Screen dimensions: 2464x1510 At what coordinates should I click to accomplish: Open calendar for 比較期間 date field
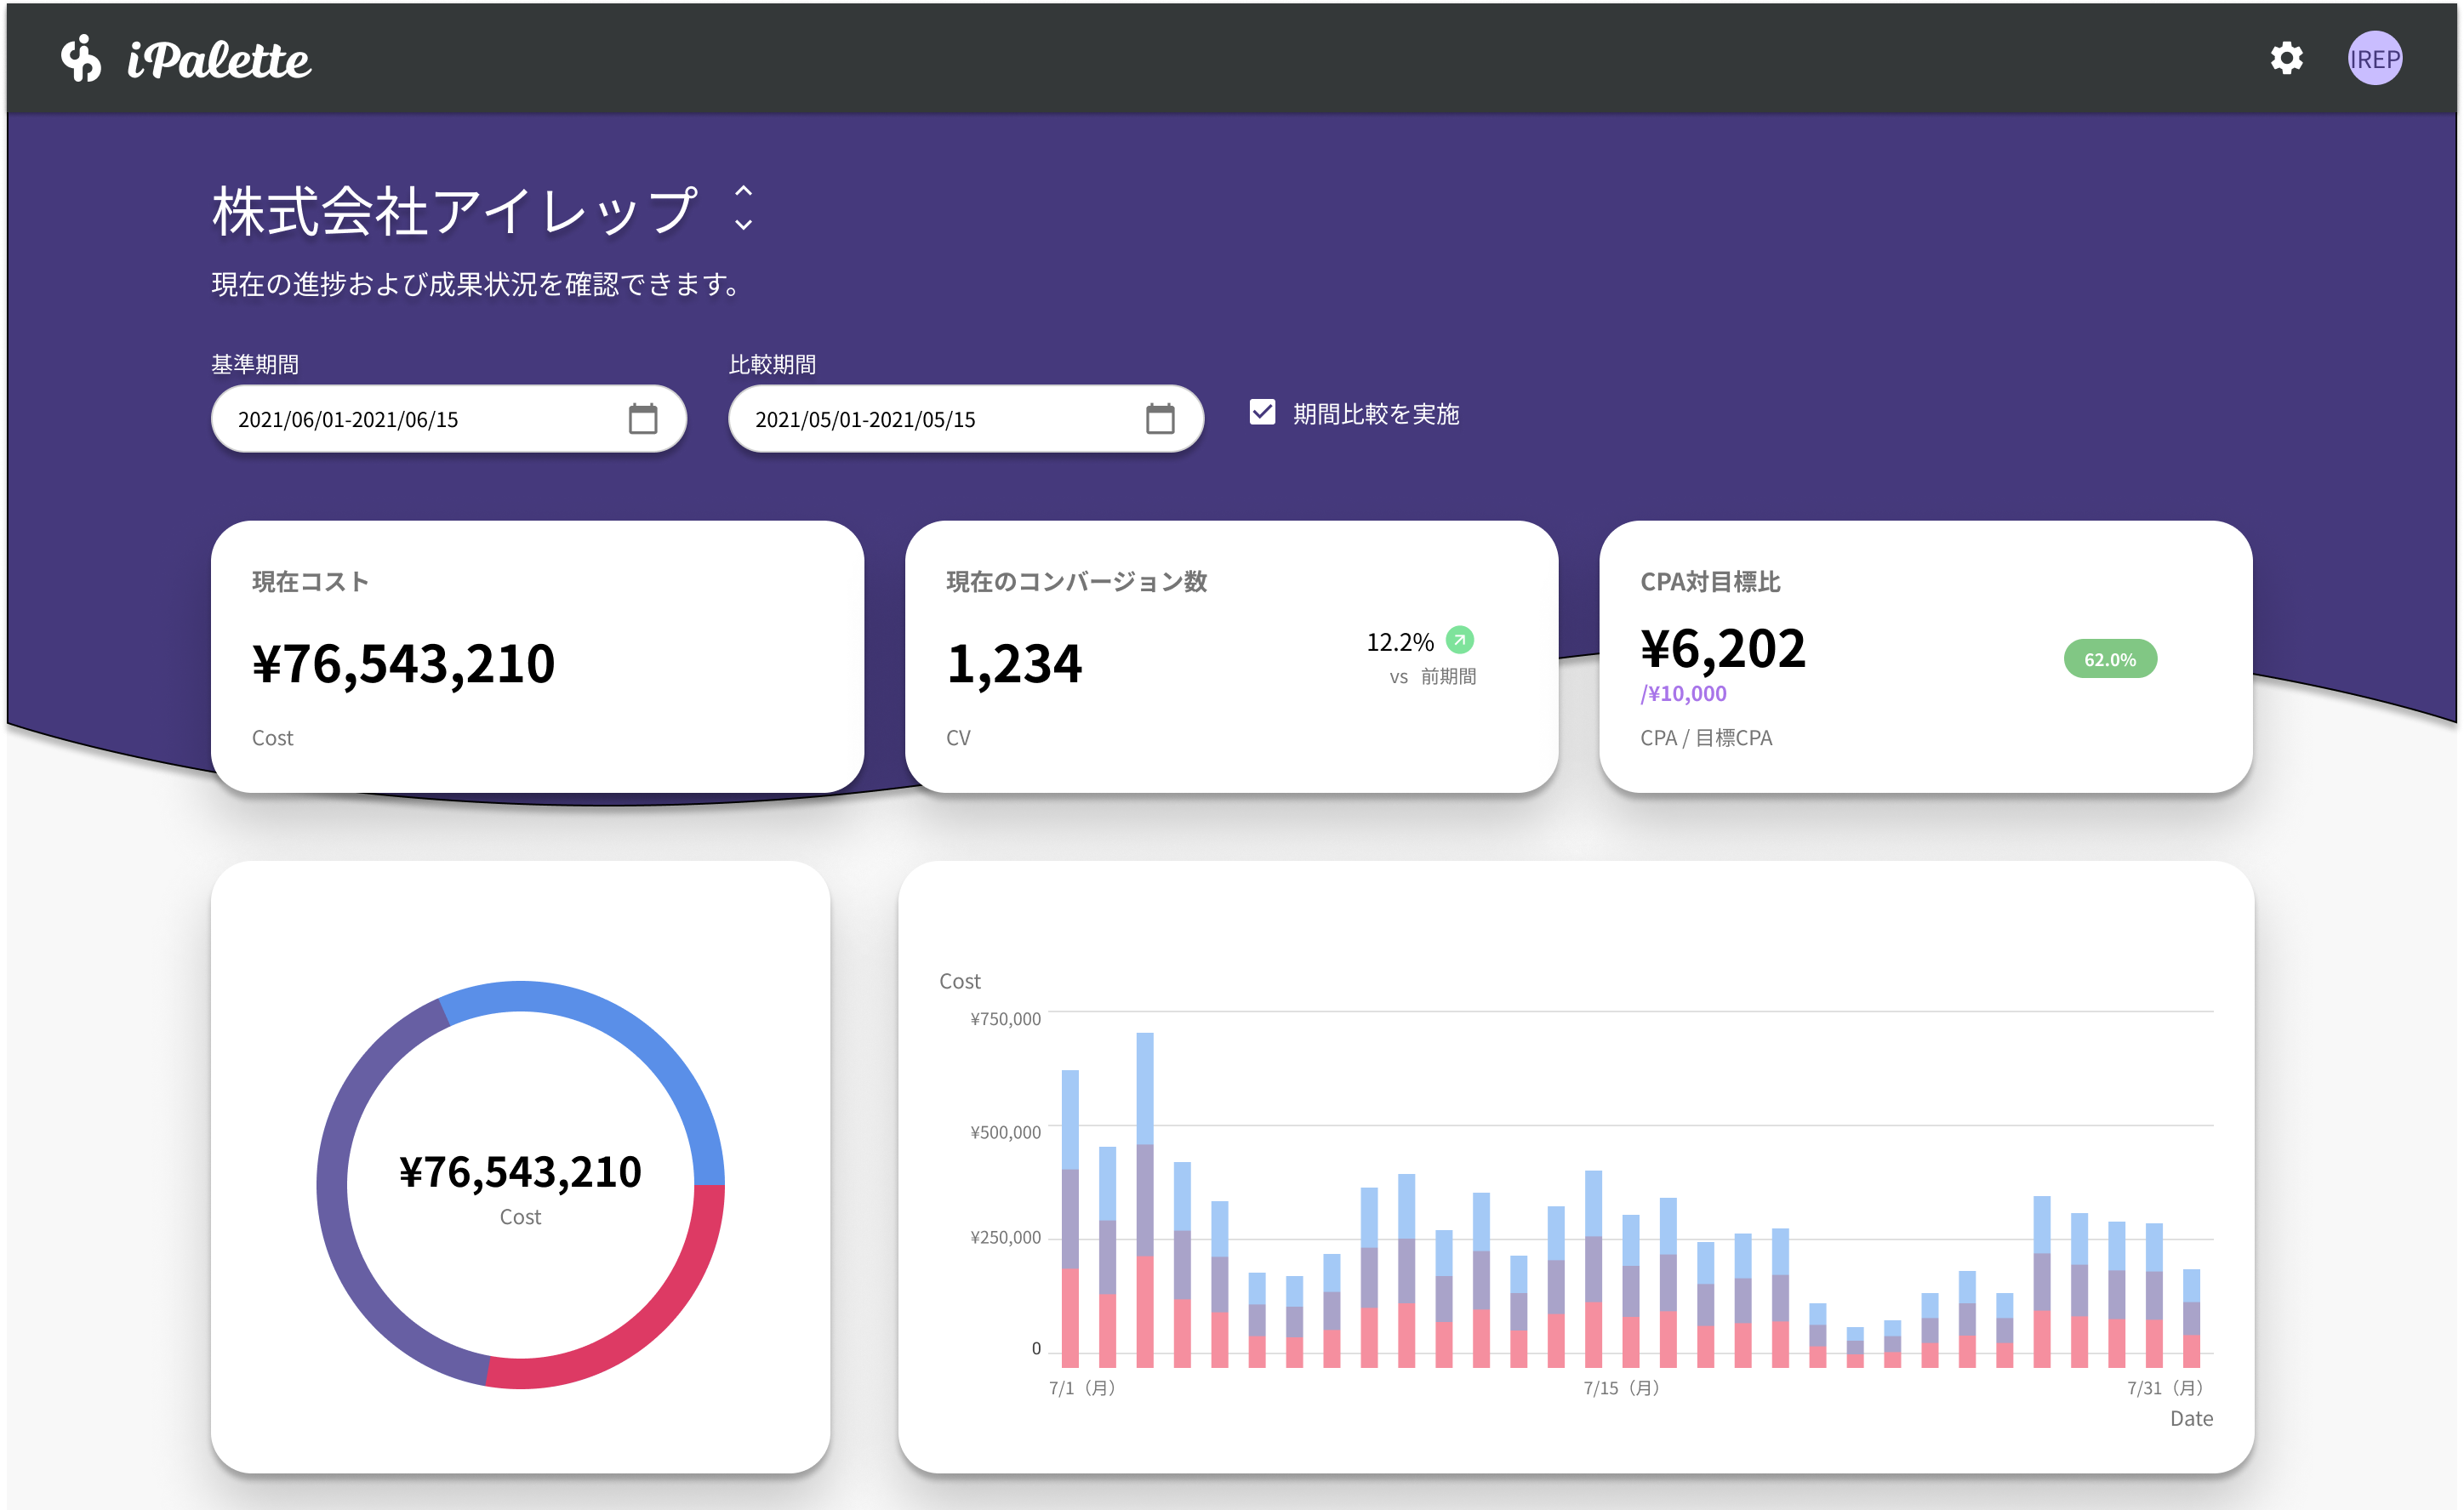coord(1160,419)
